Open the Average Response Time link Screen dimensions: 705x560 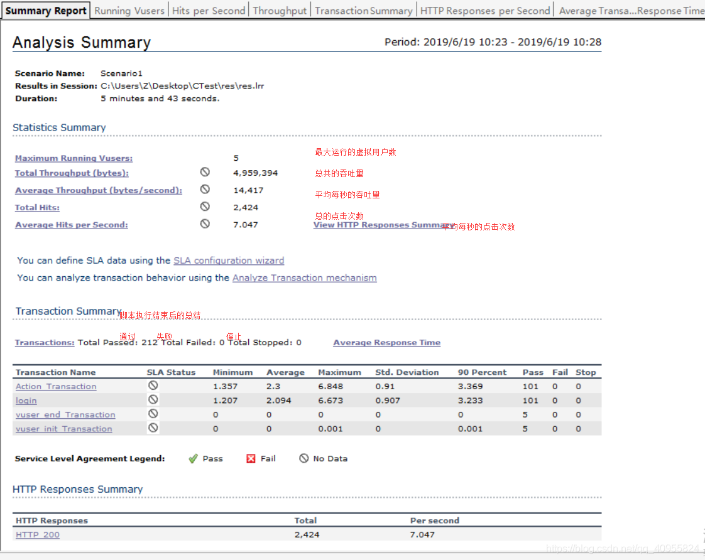[x=386, y=343]
